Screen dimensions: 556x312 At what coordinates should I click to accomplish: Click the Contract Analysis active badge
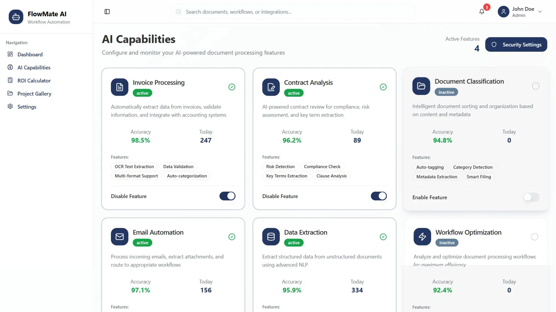point(294,93)
